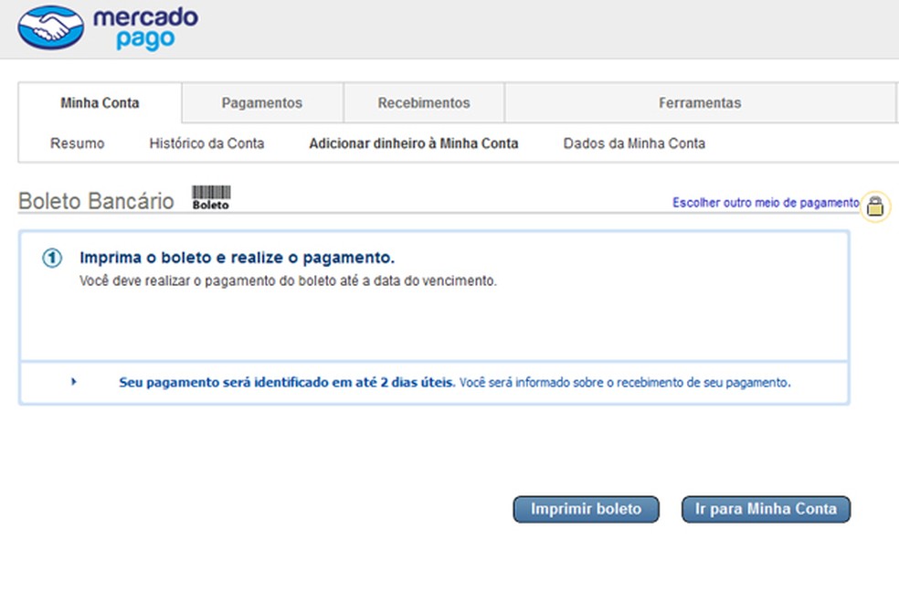The image size is (899, 603).
Task: Switch to the Pagamentos tab
Action: tap(262, 102)
